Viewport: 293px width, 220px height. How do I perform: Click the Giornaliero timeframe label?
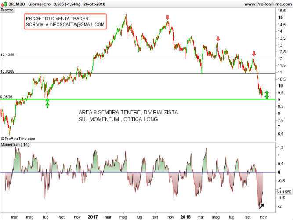pyautogui.click(x=39, y=4)
